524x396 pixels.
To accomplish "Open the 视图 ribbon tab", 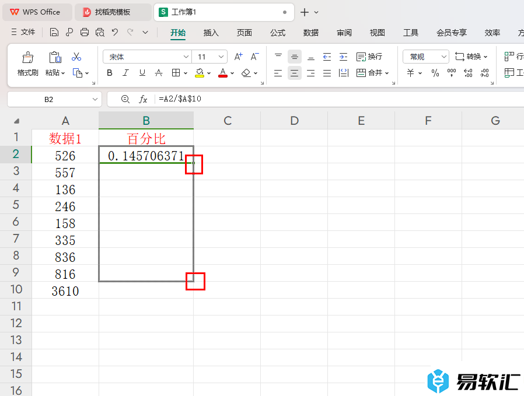I will coord(378,33).
